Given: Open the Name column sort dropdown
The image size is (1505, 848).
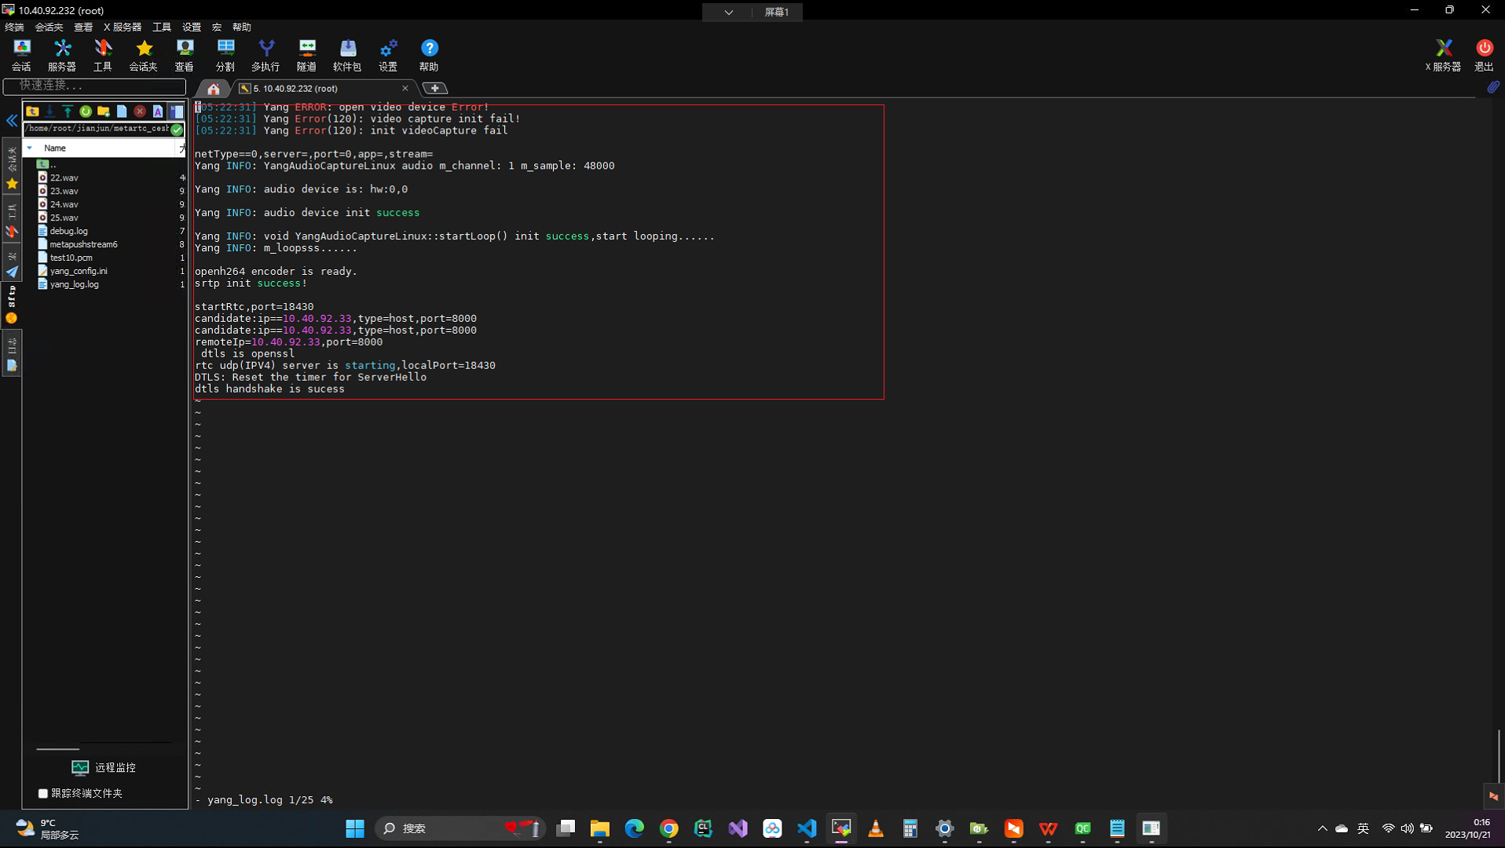Looking at the screenshot, I should click(30, 148).
